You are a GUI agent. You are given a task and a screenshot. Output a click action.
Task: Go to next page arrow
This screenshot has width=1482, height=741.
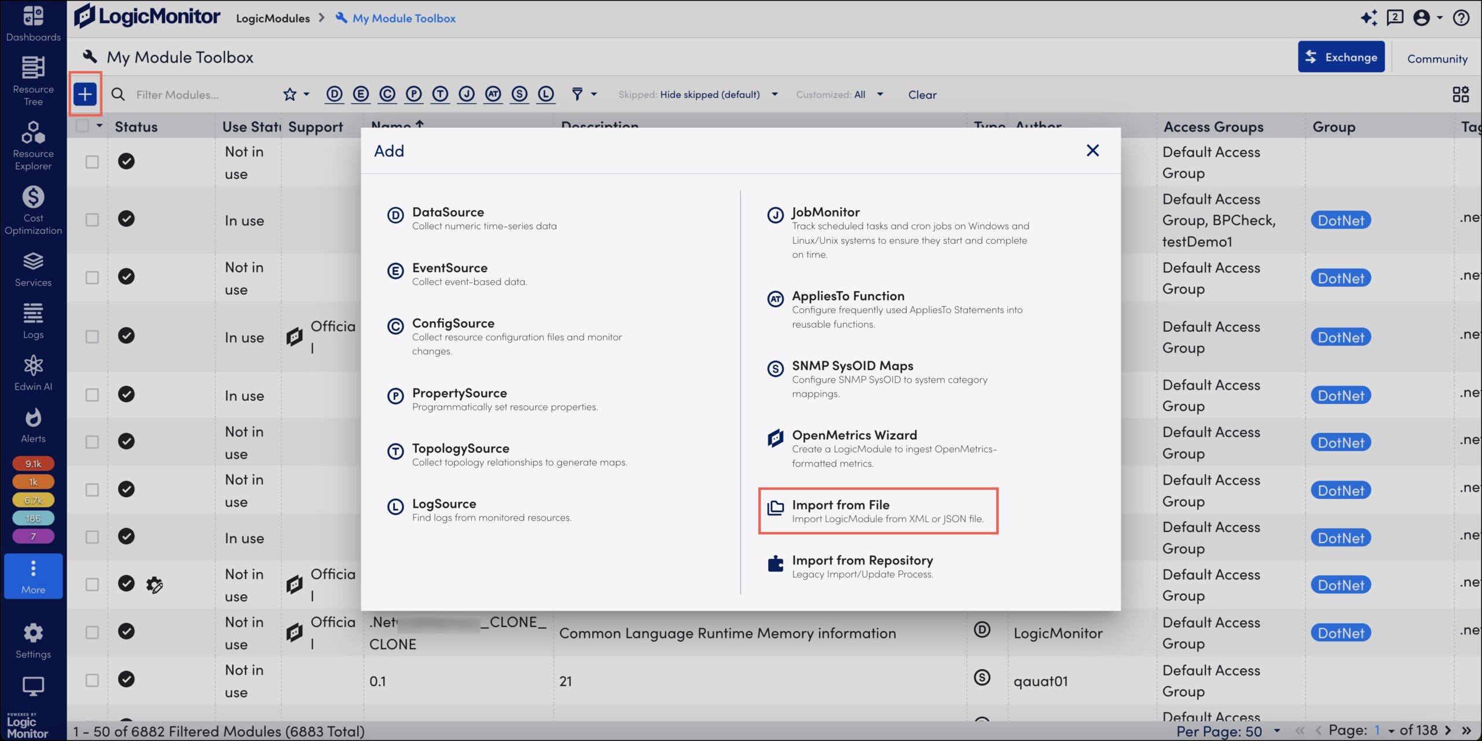point(1448,731)
